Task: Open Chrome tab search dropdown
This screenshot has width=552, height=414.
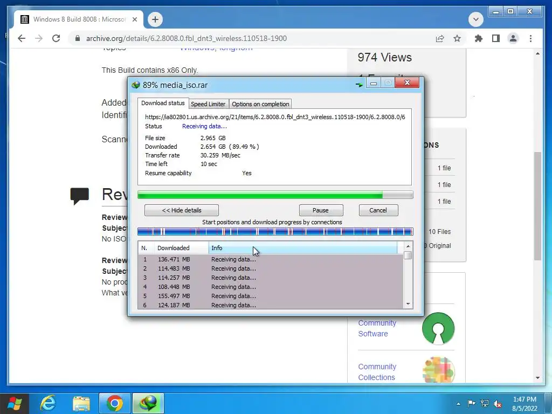Action: (x=475, y=19)
